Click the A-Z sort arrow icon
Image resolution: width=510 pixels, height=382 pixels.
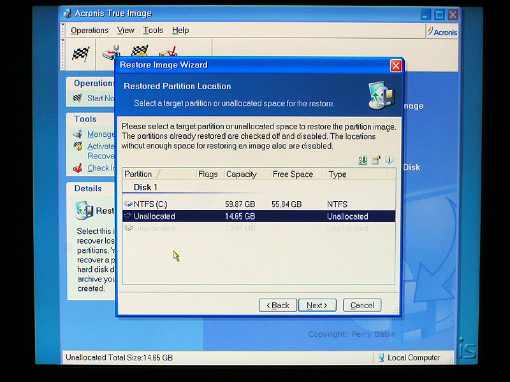(363, 160)
